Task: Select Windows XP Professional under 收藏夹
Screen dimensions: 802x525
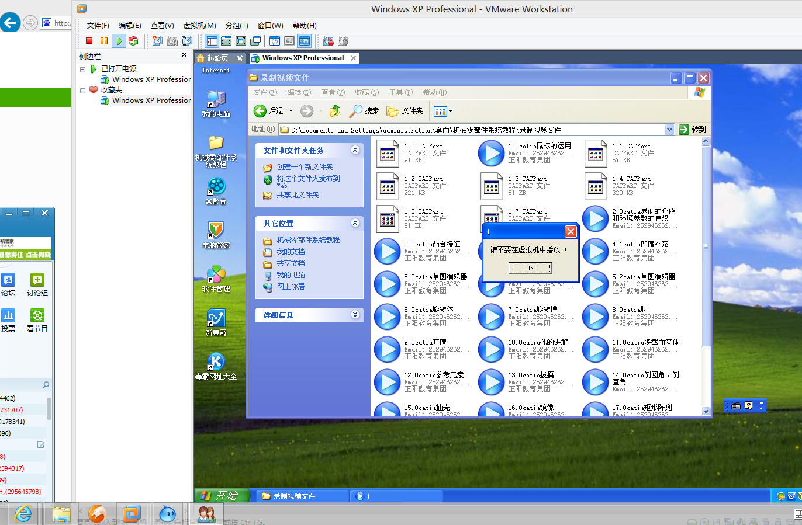Action: [146, 100]
